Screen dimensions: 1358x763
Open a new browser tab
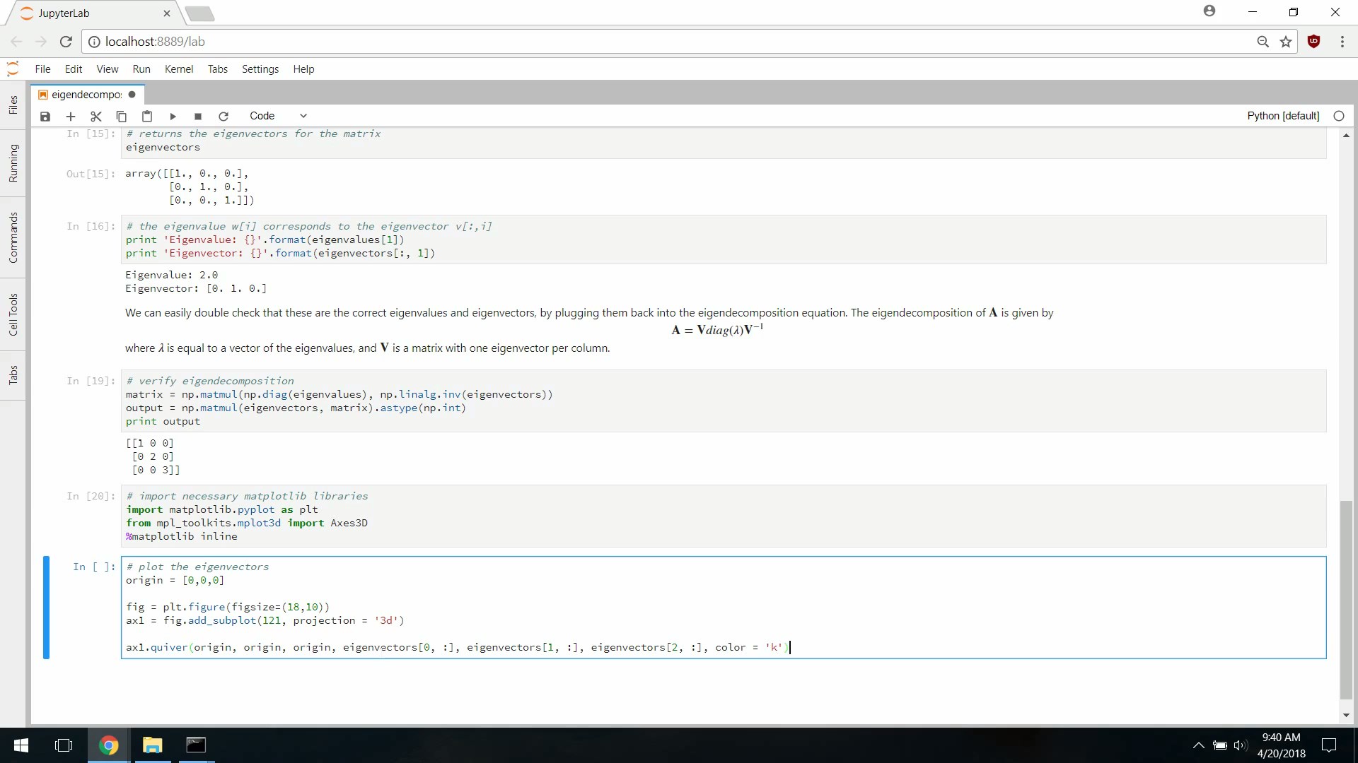(200, 13)
